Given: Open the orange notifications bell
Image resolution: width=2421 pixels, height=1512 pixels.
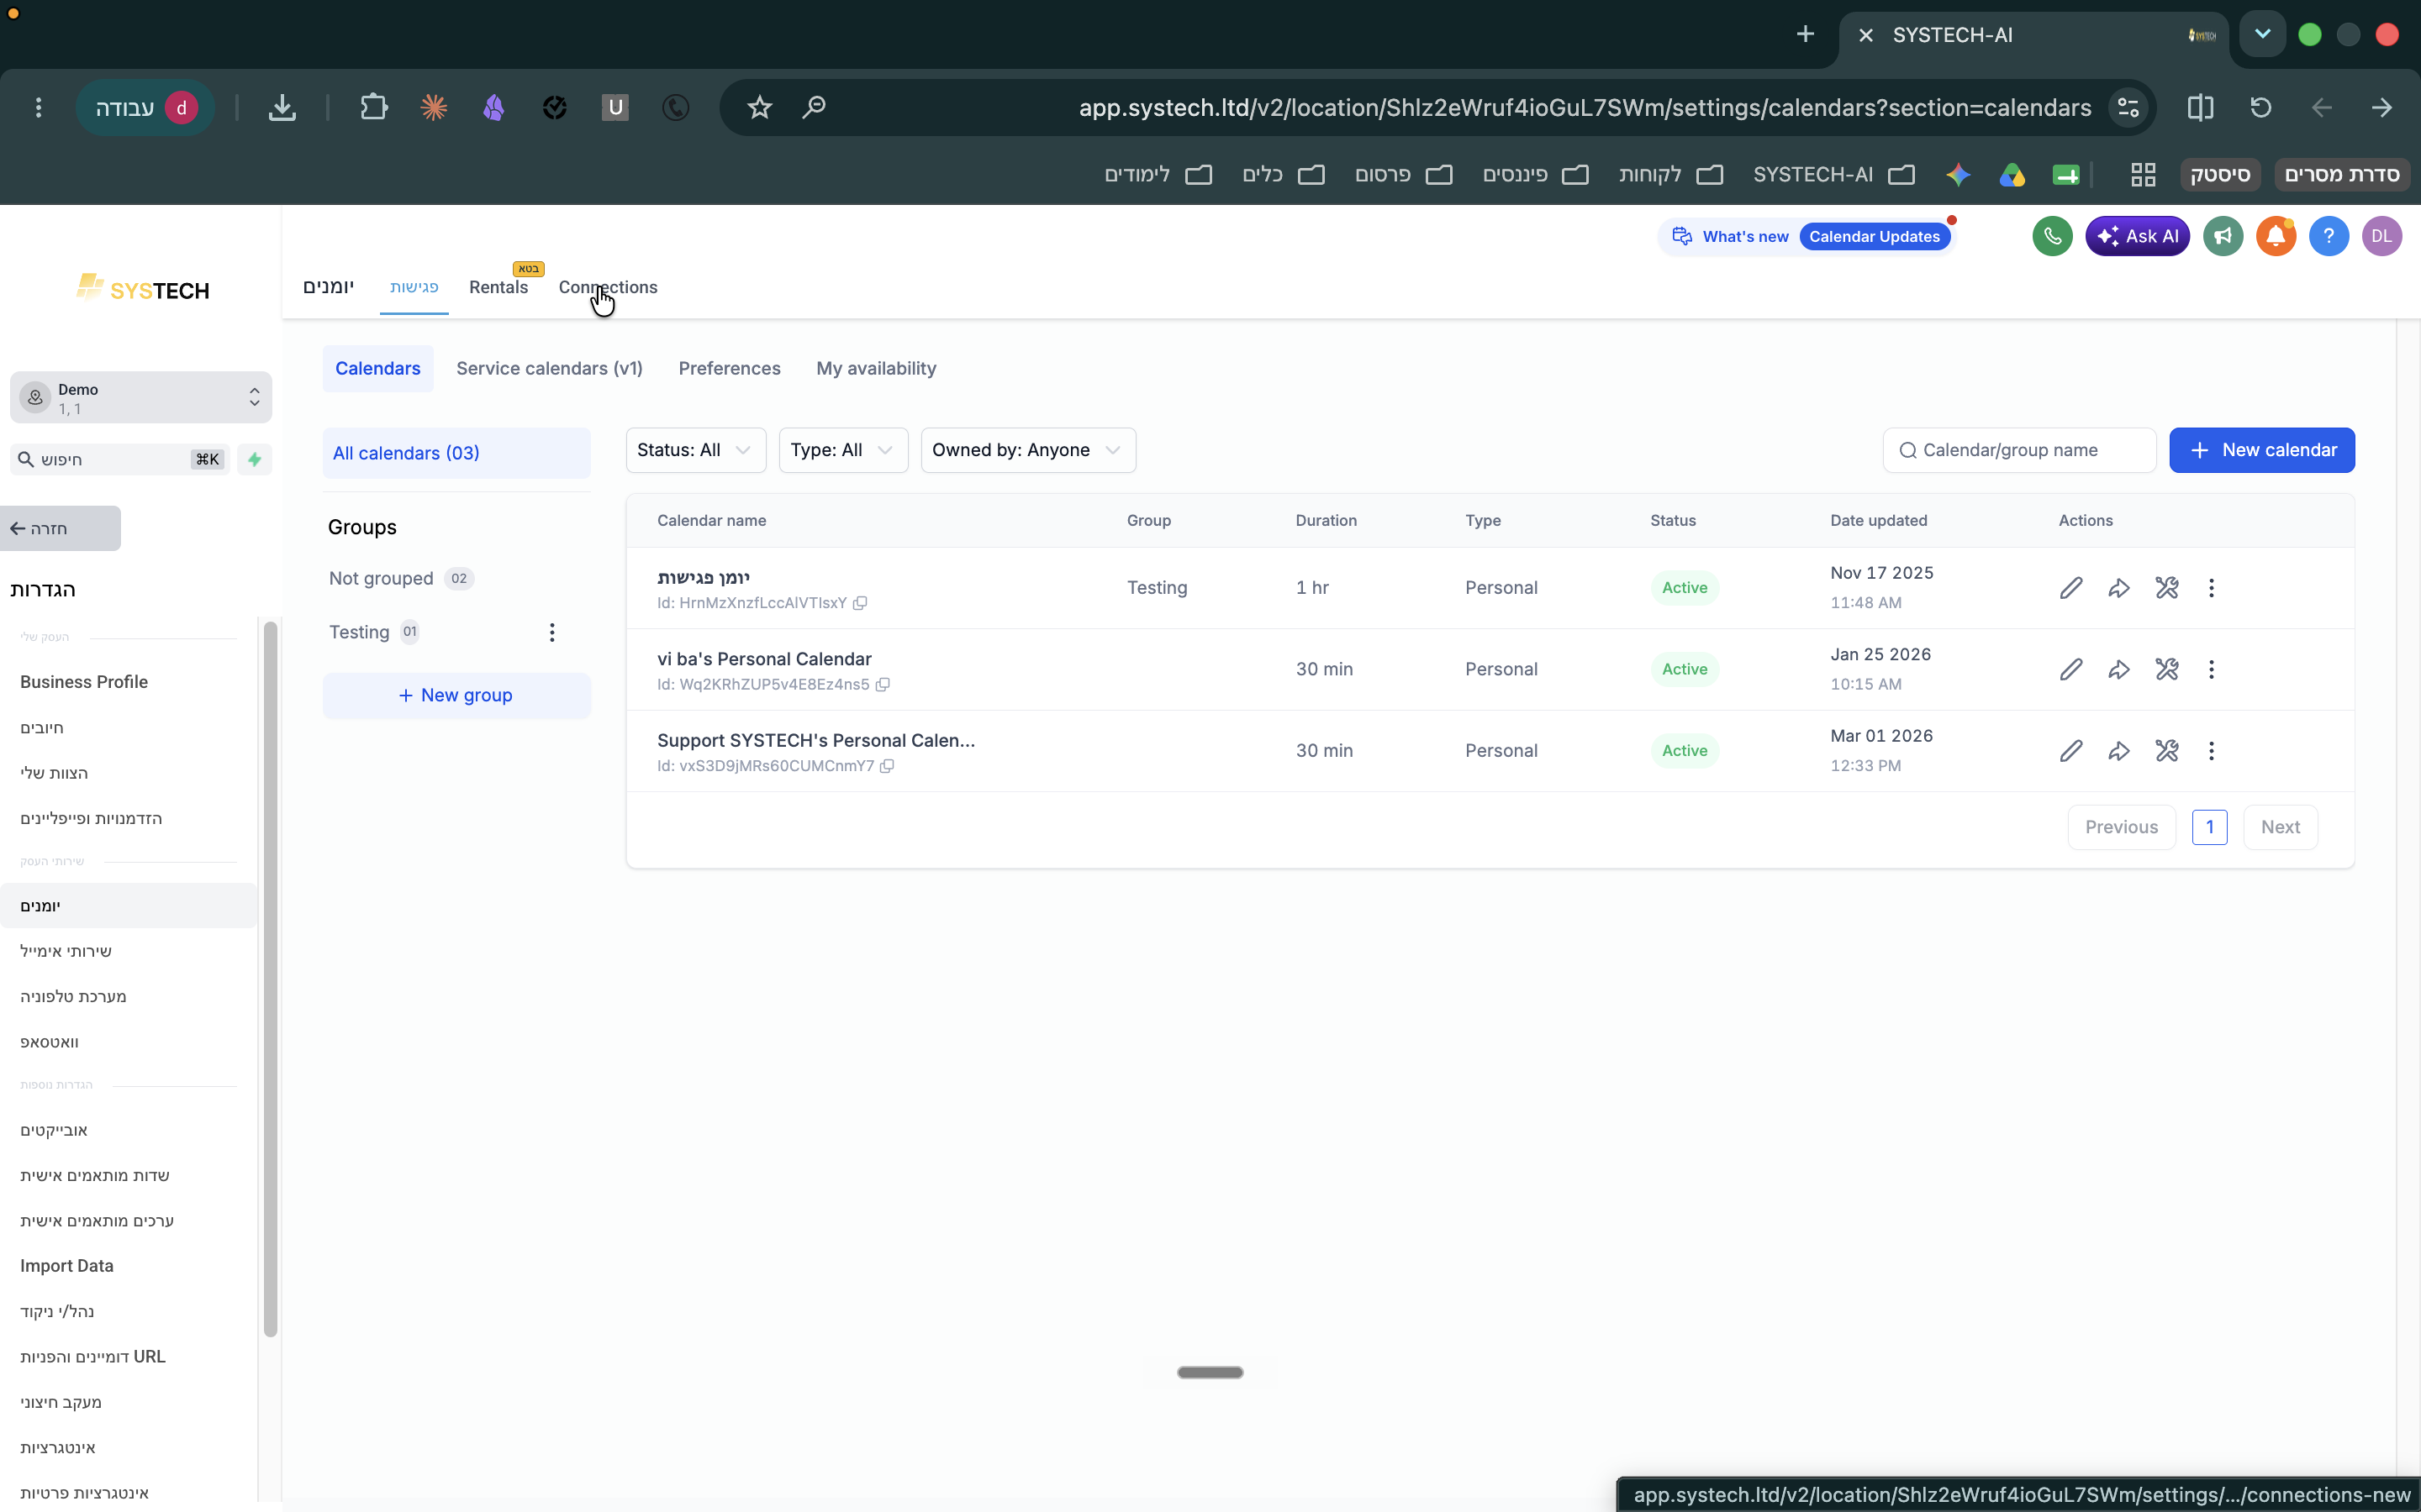Looking at the screenshot, I should click(x=2276, y=237).
